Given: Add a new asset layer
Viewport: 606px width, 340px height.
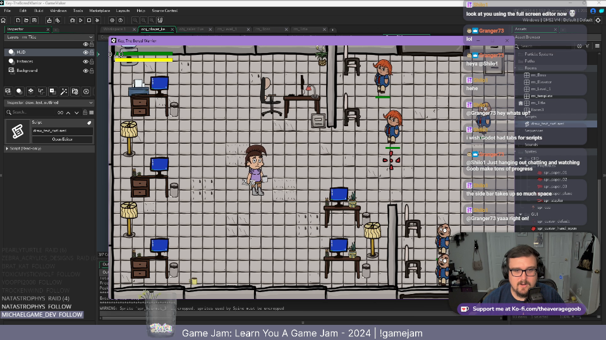Looking at the screenshot, I should [x=52, y=91].
